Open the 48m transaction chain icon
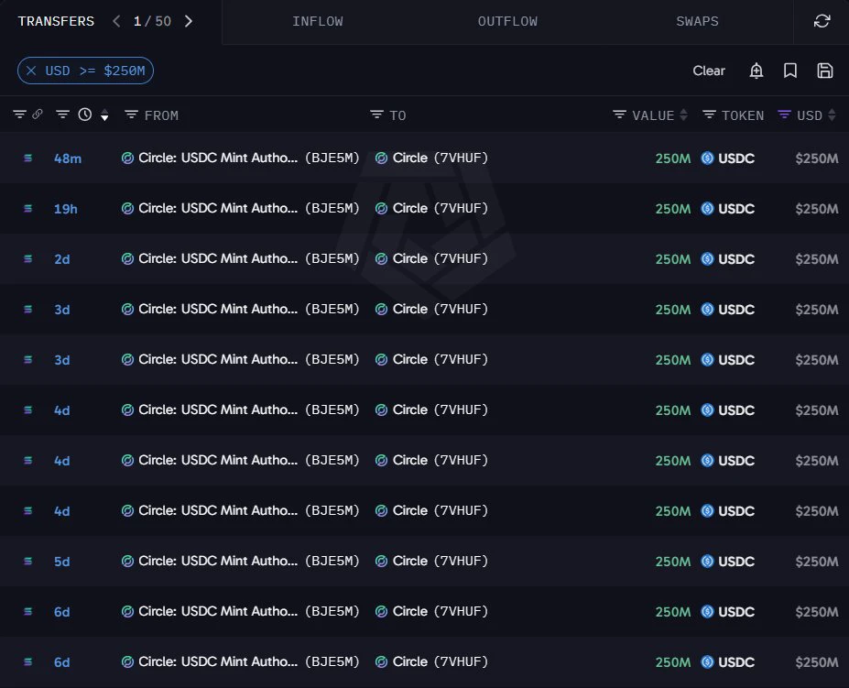This screenshot has height=688, width=849. [x=28, y=158]
